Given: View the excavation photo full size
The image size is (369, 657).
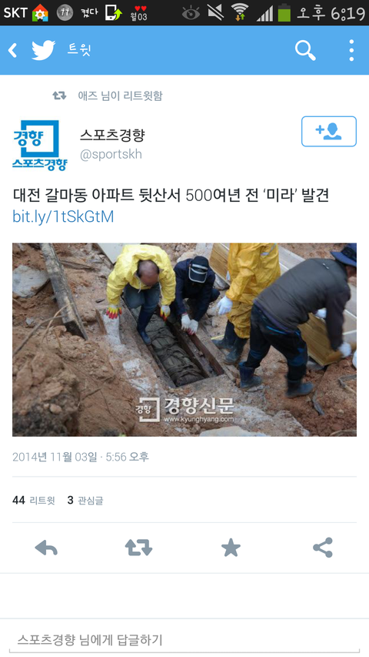Looking at the screenshot, I should pos(184,340).
